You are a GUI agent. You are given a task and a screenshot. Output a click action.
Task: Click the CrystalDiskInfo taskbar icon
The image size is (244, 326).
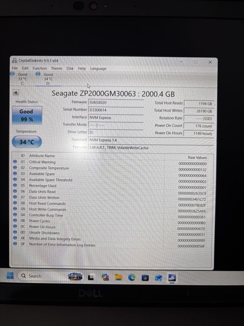click(x=172, y=278)
